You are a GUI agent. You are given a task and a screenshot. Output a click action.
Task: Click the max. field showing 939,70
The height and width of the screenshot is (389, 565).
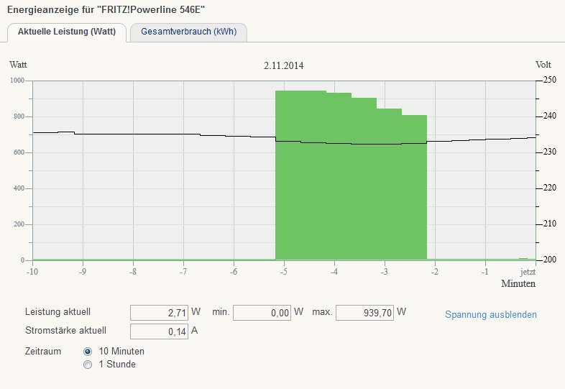[364, 313]
